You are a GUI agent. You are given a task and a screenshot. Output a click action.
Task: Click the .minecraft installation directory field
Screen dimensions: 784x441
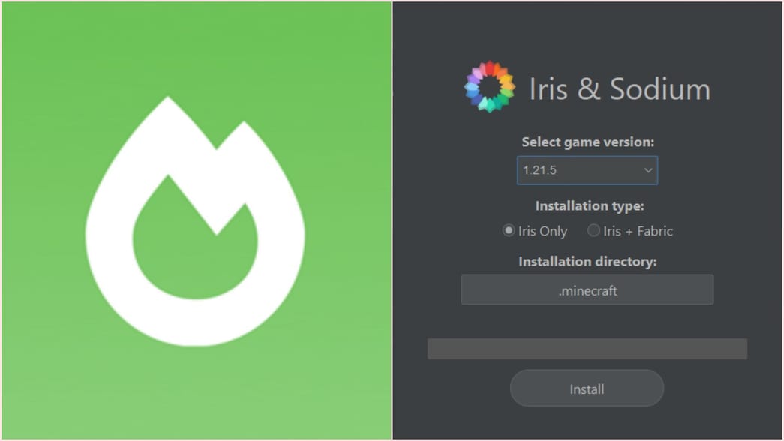[x=587, y=289]
